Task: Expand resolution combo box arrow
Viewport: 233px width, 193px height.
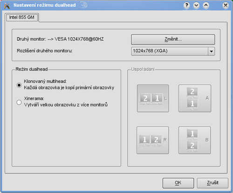Action: click(212, 51)
